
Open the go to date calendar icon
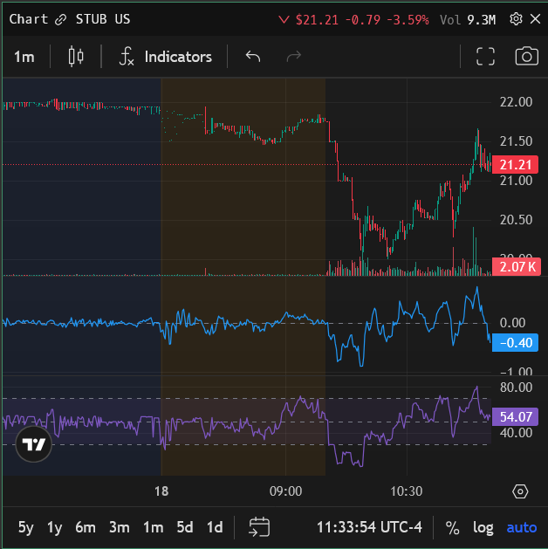(x=259, y=527)
